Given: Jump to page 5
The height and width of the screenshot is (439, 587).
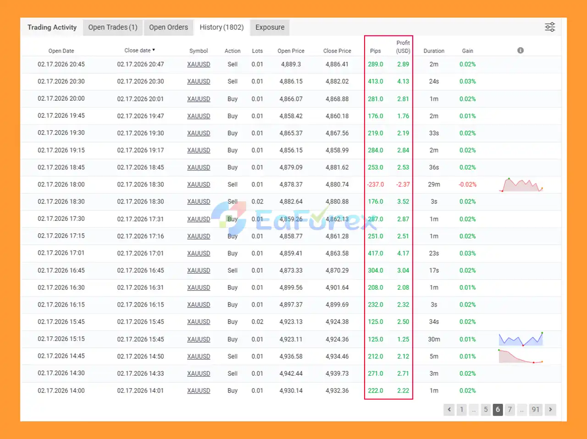Looking at the screenshot, I should click(x=486, y=409).
